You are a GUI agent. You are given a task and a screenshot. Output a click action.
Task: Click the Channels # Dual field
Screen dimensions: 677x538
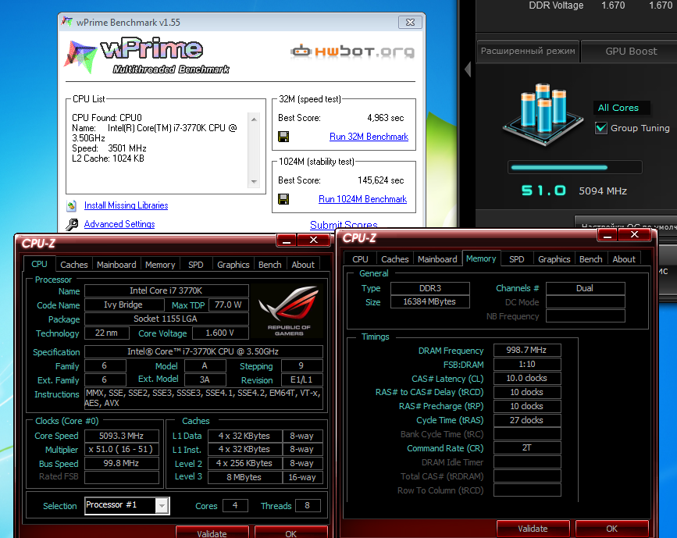click(x=585, y=288)
